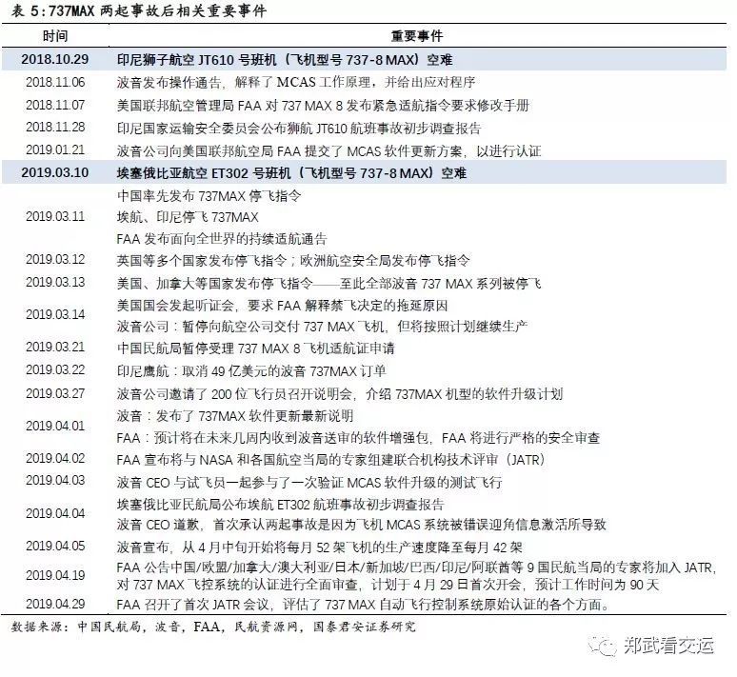
Task: Select the date 2018.11.07
Action: 55,105
